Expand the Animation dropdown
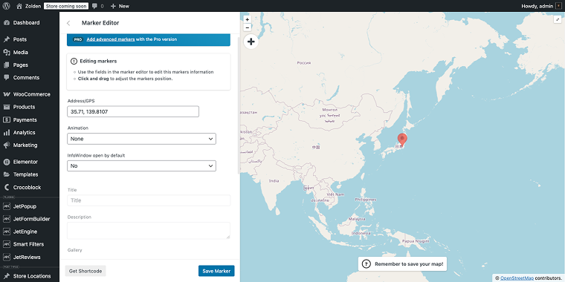 pyautogui.click(x=141, y=139)
